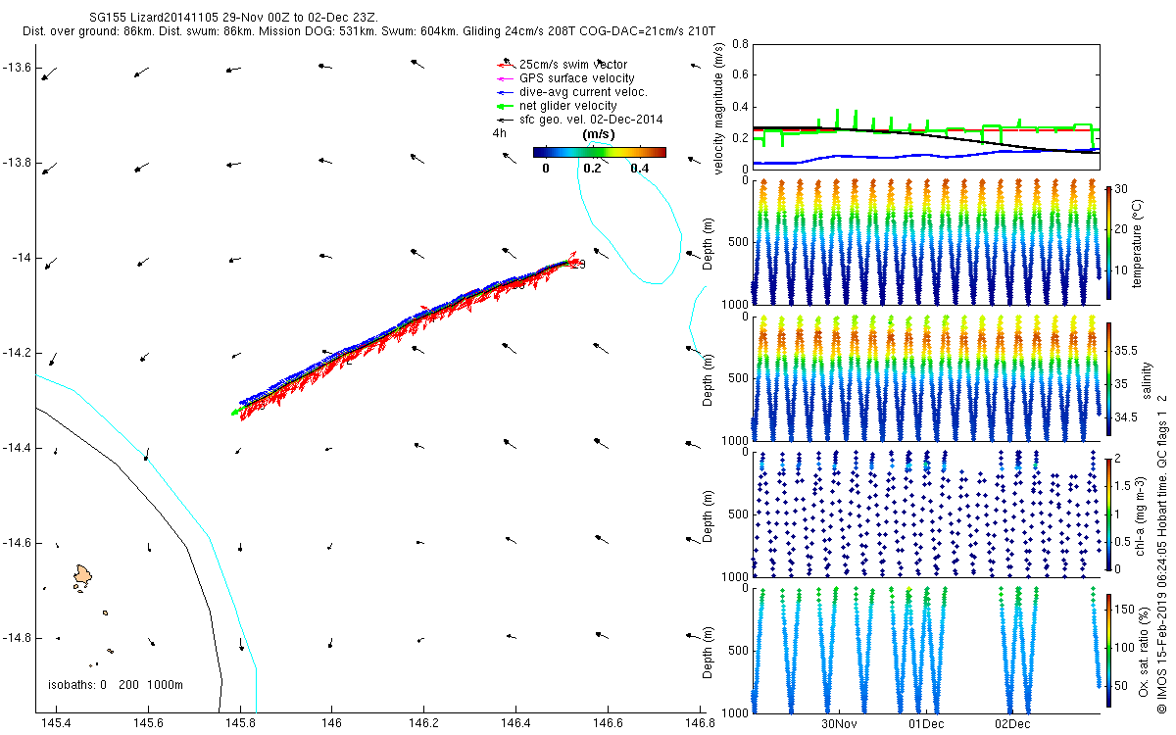1176x735 pixels.
Task: Click the green south-west end of glider track
Action: (235, 413)
